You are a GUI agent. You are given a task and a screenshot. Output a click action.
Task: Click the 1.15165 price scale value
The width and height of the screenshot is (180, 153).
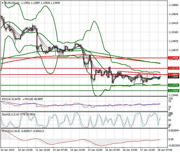[174, 32]
